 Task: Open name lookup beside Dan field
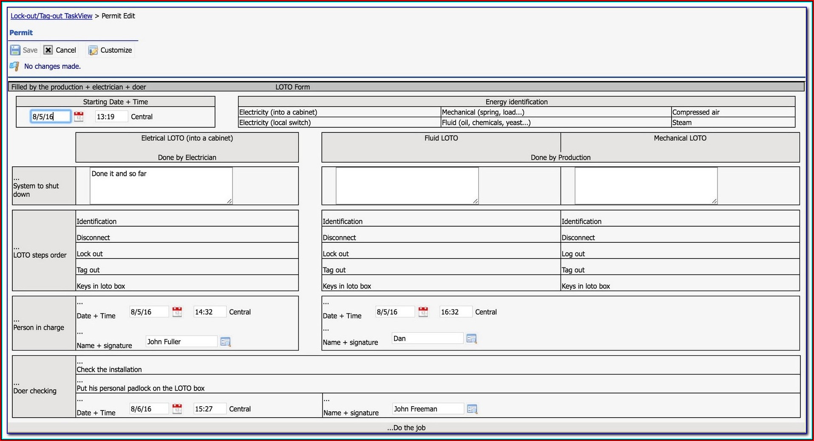tap(471, 338)
